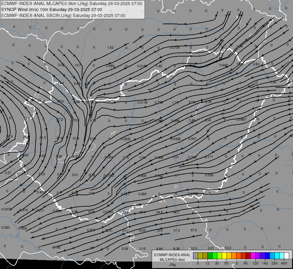Click the map value 3.75
Viewport: 293px width, 269px height.
point(208,102)
